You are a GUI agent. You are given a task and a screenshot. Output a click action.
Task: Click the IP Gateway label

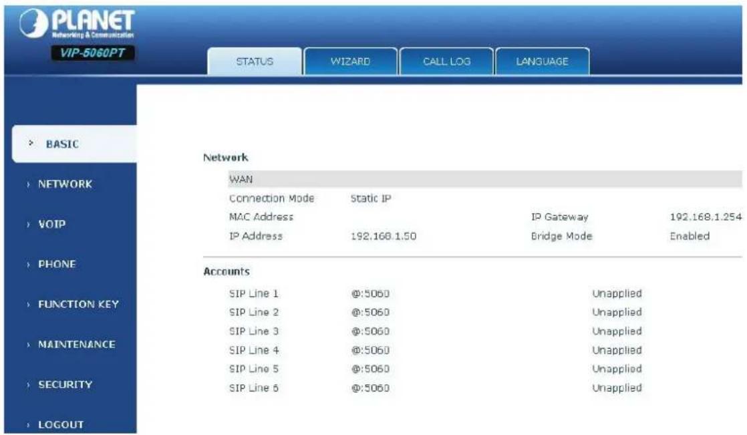click(x=560, y=216)
